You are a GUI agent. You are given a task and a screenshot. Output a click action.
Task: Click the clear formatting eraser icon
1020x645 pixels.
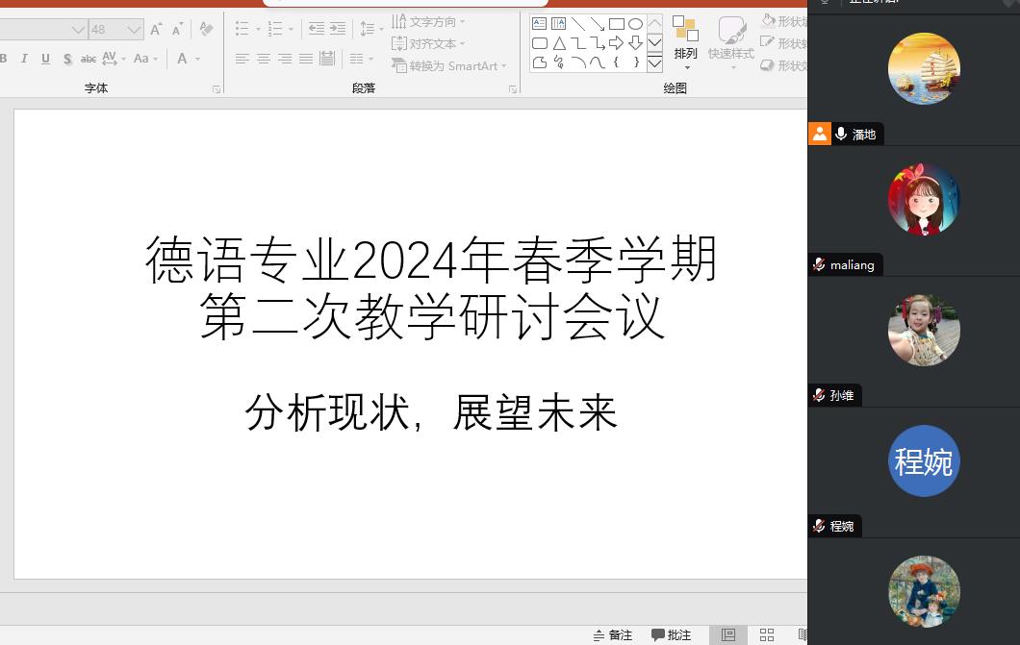click(206, 30)
